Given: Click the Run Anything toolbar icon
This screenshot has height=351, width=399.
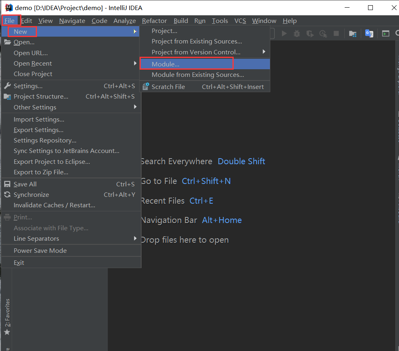Looking at the screenshot, I should [385, 34].
